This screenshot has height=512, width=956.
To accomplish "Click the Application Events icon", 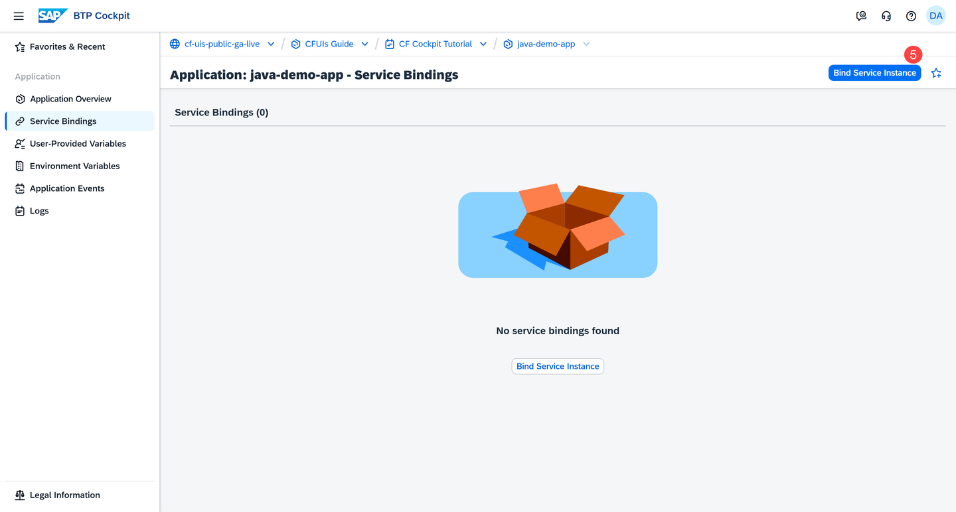I will [x=20, y=189].
